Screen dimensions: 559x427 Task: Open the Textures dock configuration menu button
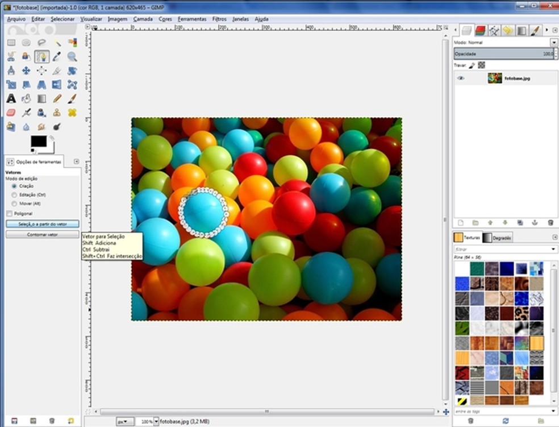(x=554, y=237)
